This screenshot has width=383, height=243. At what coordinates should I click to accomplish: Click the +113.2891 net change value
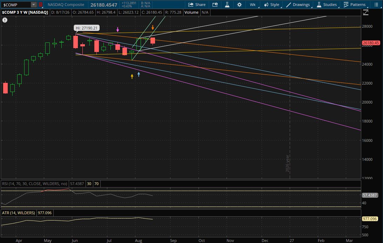[x=129, y=3]
